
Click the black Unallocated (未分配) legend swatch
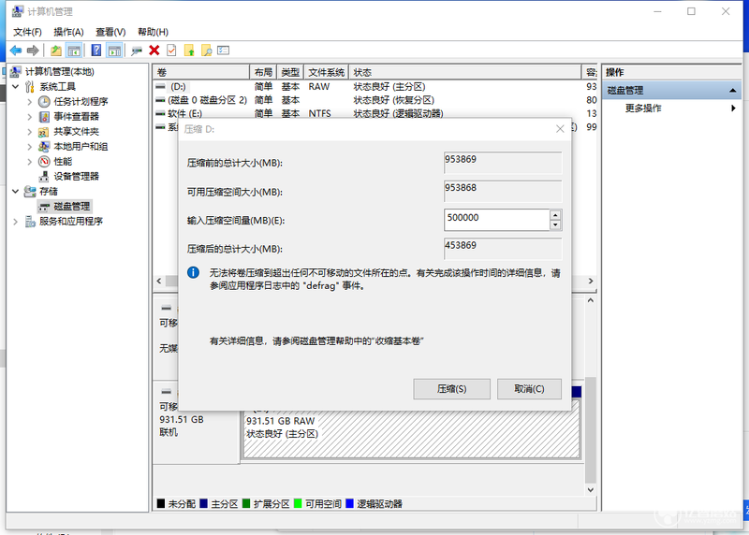pos(161,503)
